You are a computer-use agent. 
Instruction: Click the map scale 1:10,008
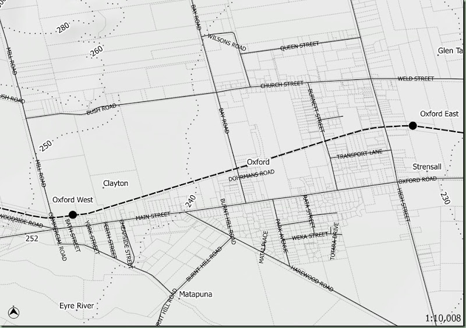click(x=443, y=318)
